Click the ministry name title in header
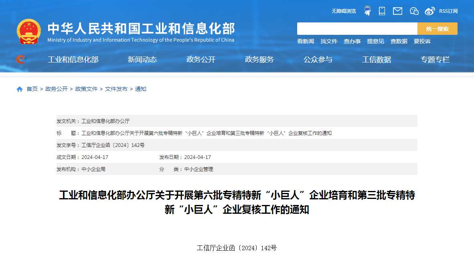 141,29
